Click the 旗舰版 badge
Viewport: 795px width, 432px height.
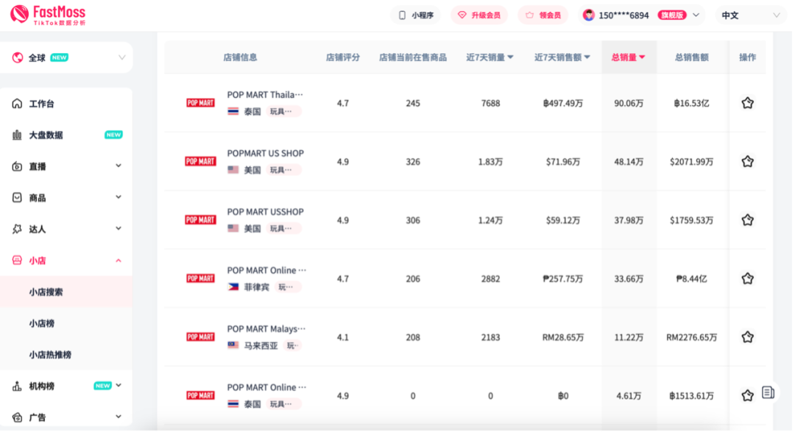(672, 15)
